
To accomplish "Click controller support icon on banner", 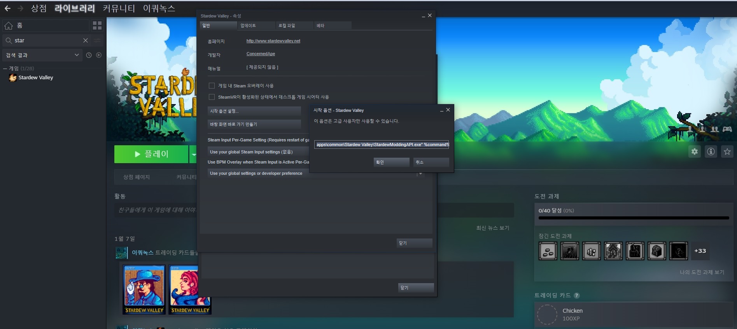I will [x=727, y=129].
